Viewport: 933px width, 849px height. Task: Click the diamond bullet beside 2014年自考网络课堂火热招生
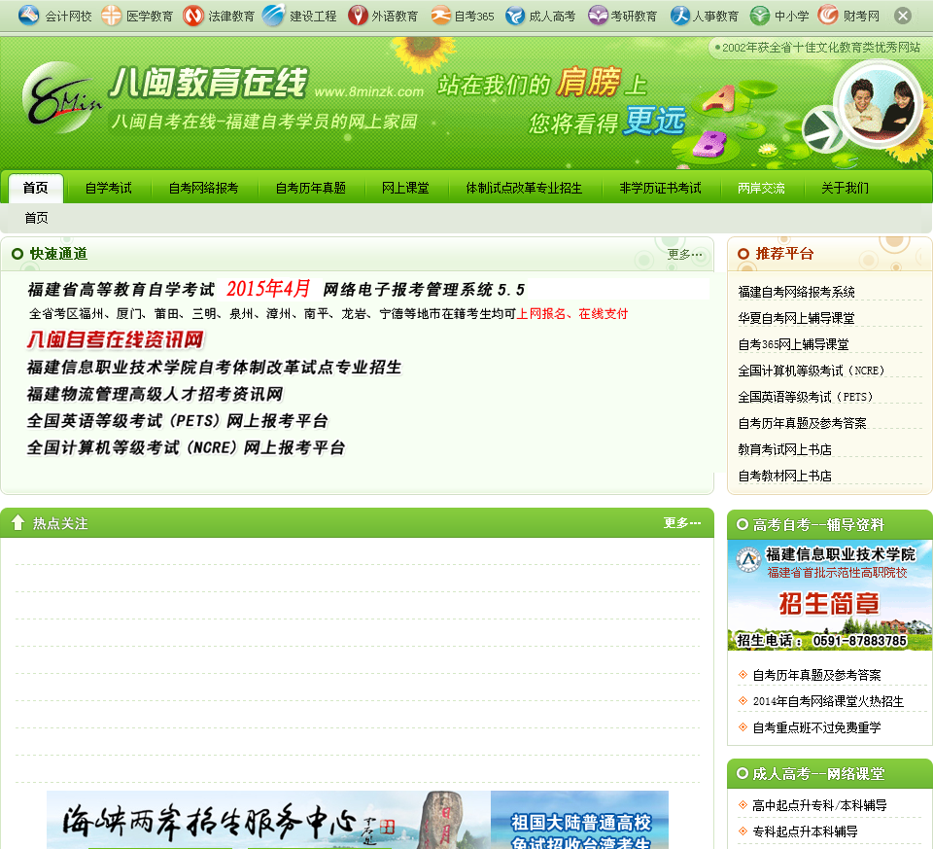(743, 701)
